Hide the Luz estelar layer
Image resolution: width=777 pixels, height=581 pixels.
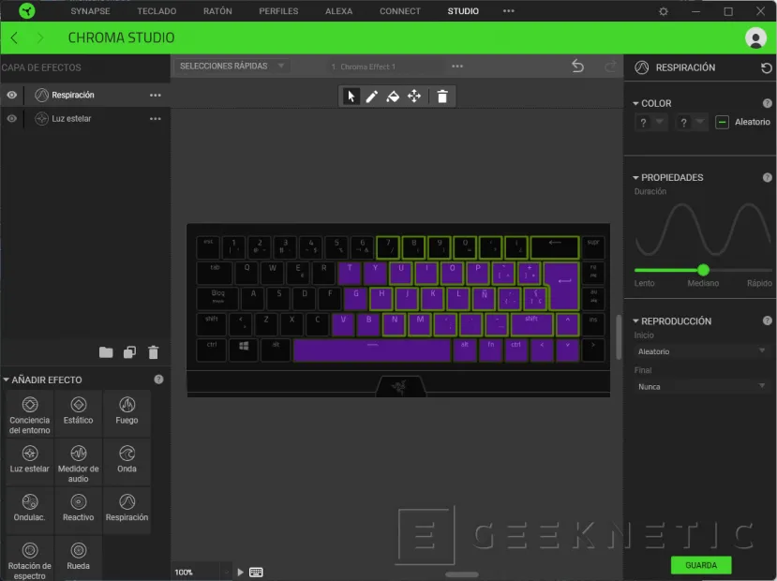pyautogui.click(x=12, y=118)
